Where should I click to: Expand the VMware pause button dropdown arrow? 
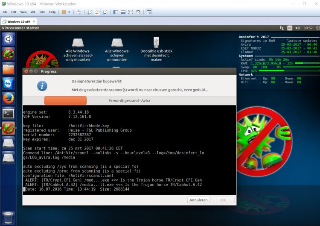pyautogui.click(x=70, y=12)
